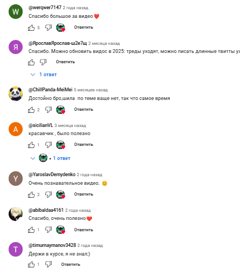Like the comment by @werqwer7147
The image size is (240, 275).
pos(31,28)
